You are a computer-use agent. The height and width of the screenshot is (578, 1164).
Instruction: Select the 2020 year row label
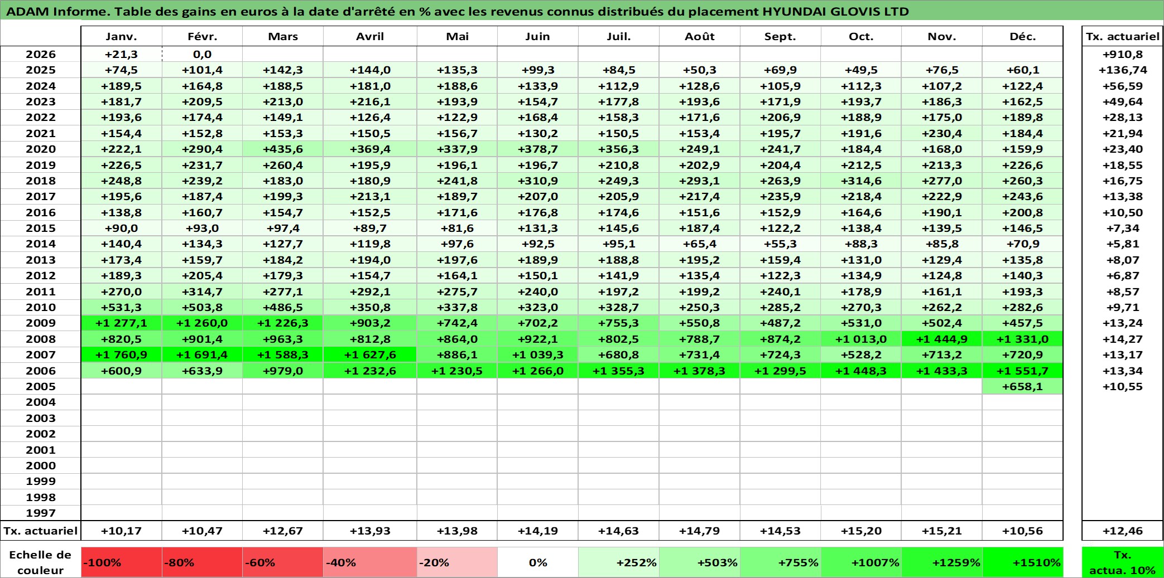click(x=41, y=149)
